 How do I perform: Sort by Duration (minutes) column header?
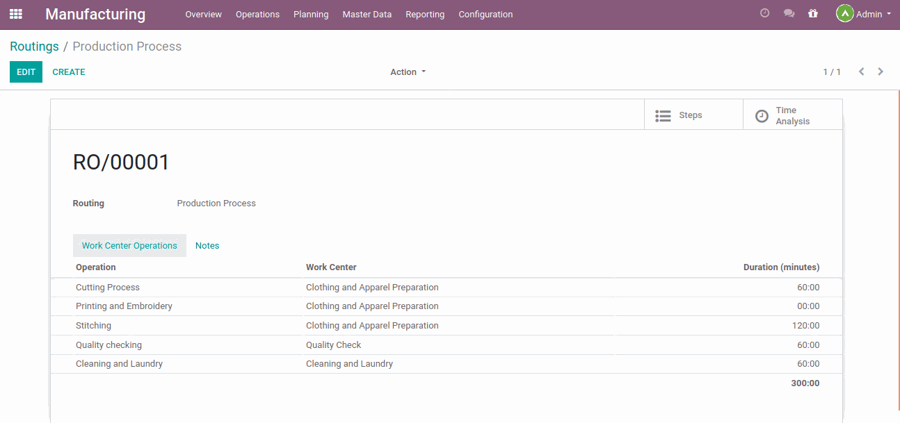[780, 267]
